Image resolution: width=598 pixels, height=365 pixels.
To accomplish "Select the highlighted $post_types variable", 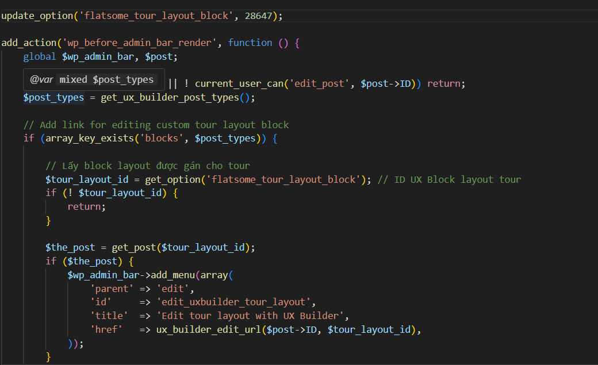I will tap(53, 97).
